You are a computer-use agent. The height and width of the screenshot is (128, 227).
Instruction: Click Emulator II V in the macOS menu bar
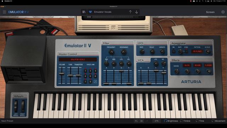8,1
